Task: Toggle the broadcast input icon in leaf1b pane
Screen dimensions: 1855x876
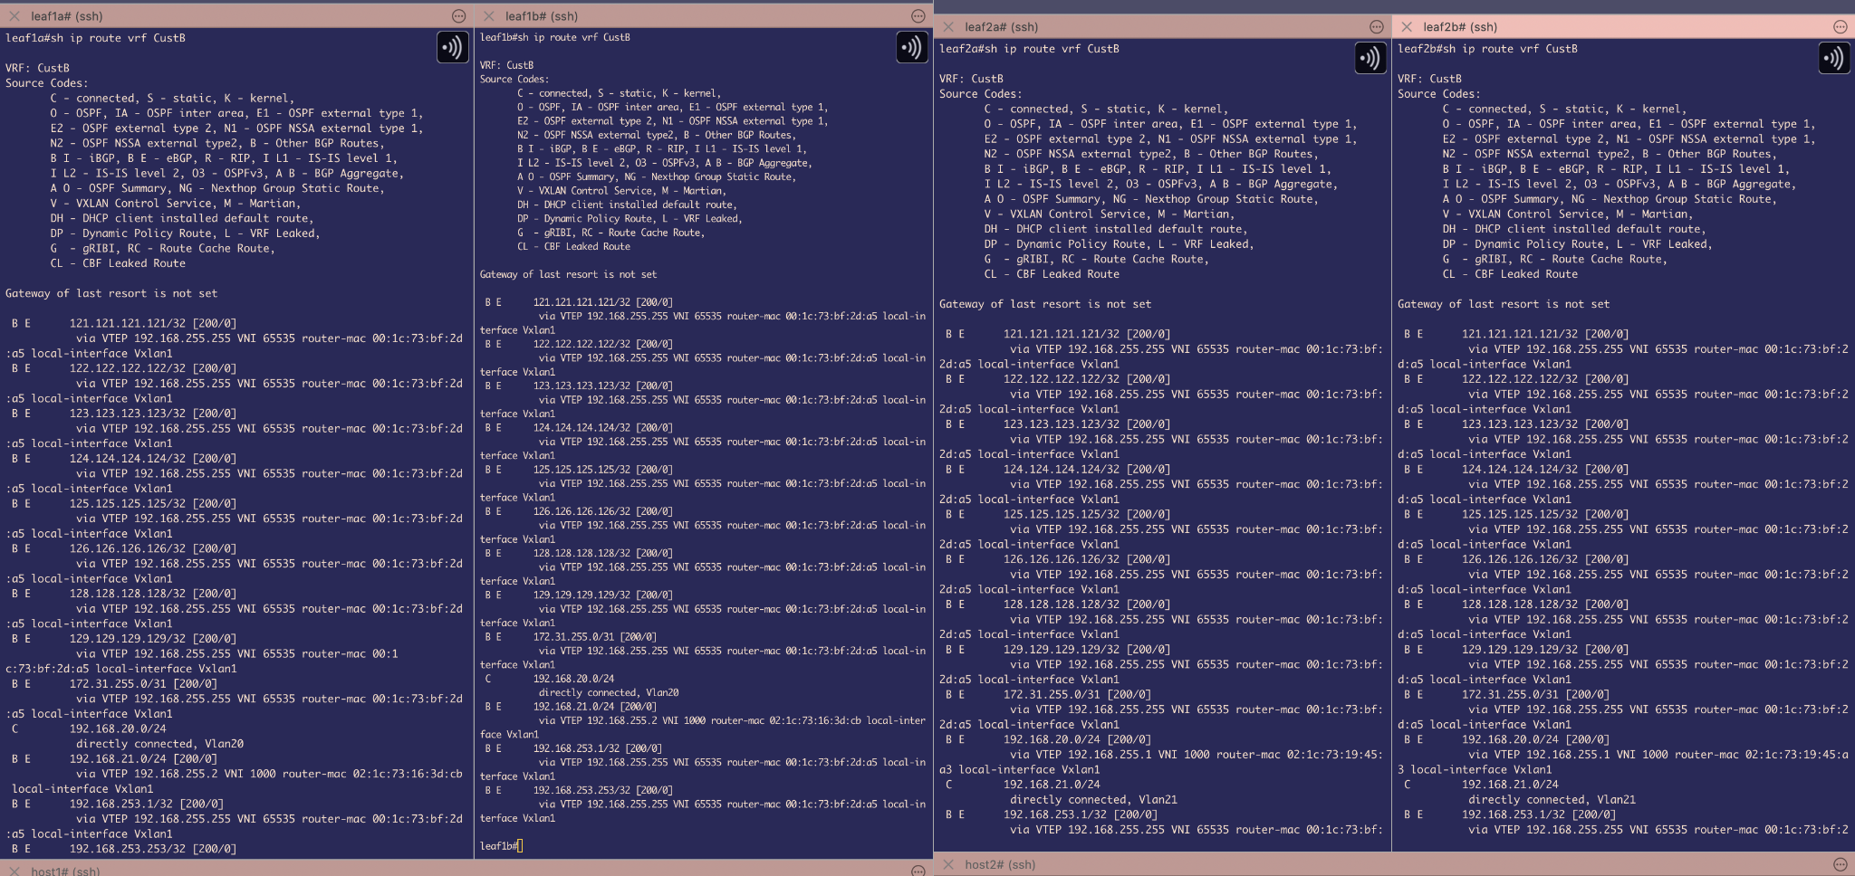Action: tap(911, 46)
